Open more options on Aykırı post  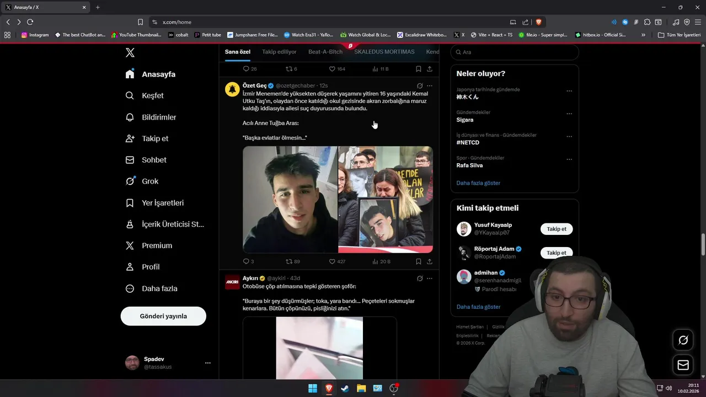tap(430, 278)
